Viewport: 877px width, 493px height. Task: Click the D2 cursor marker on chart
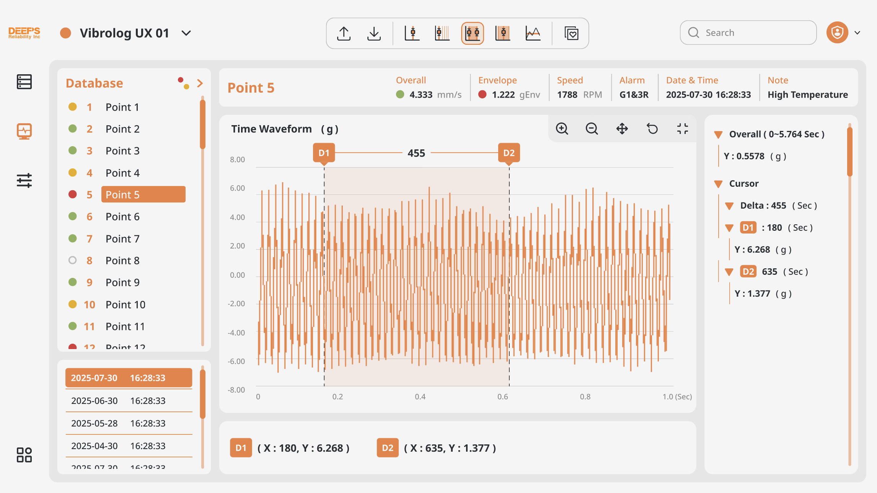[x=509, y=153]
